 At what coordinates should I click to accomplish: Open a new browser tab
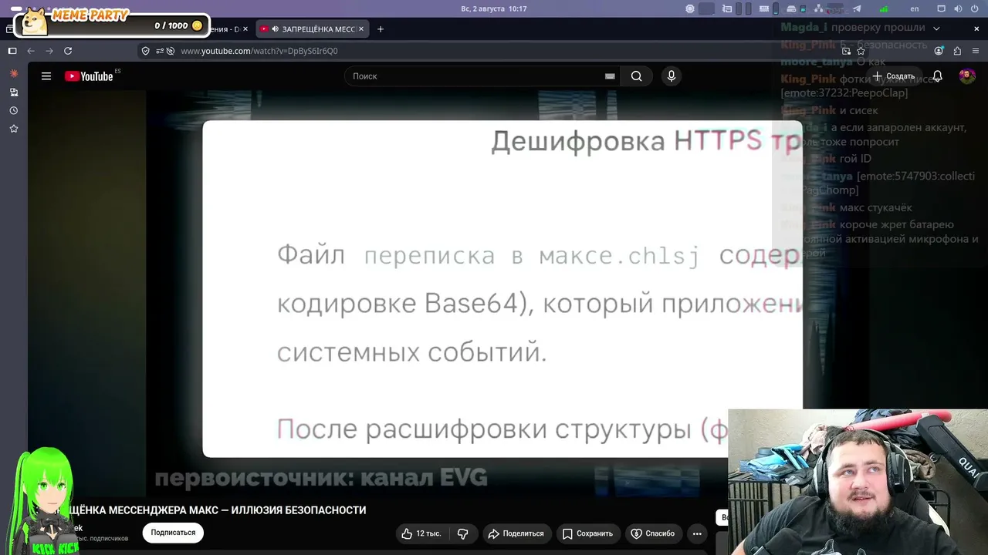click(380, 29)
